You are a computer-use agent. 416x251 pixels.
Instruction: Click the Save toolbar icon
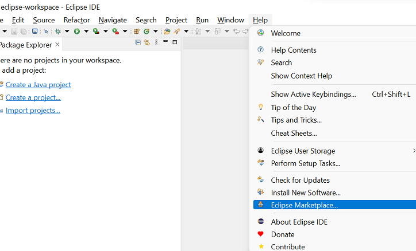tap(14, 32)
